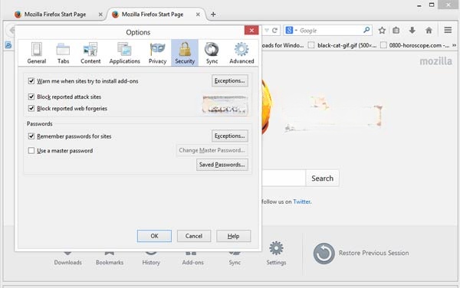Screen dimensions: 460x288
Task: Open black-cat-gif.gif bookmark
Action: pos(343,45)
